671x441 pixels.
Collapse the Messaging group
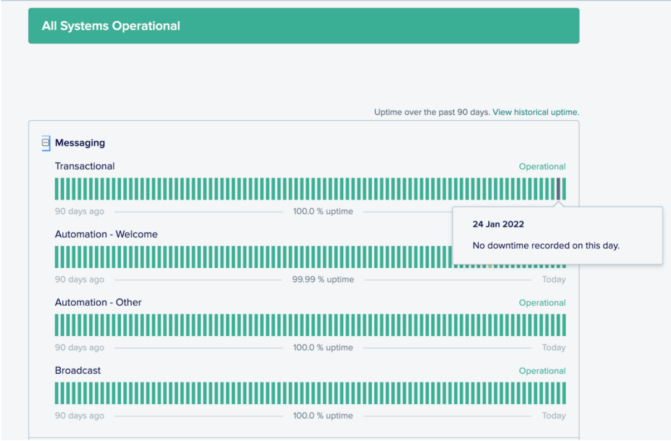coord(46,143)
